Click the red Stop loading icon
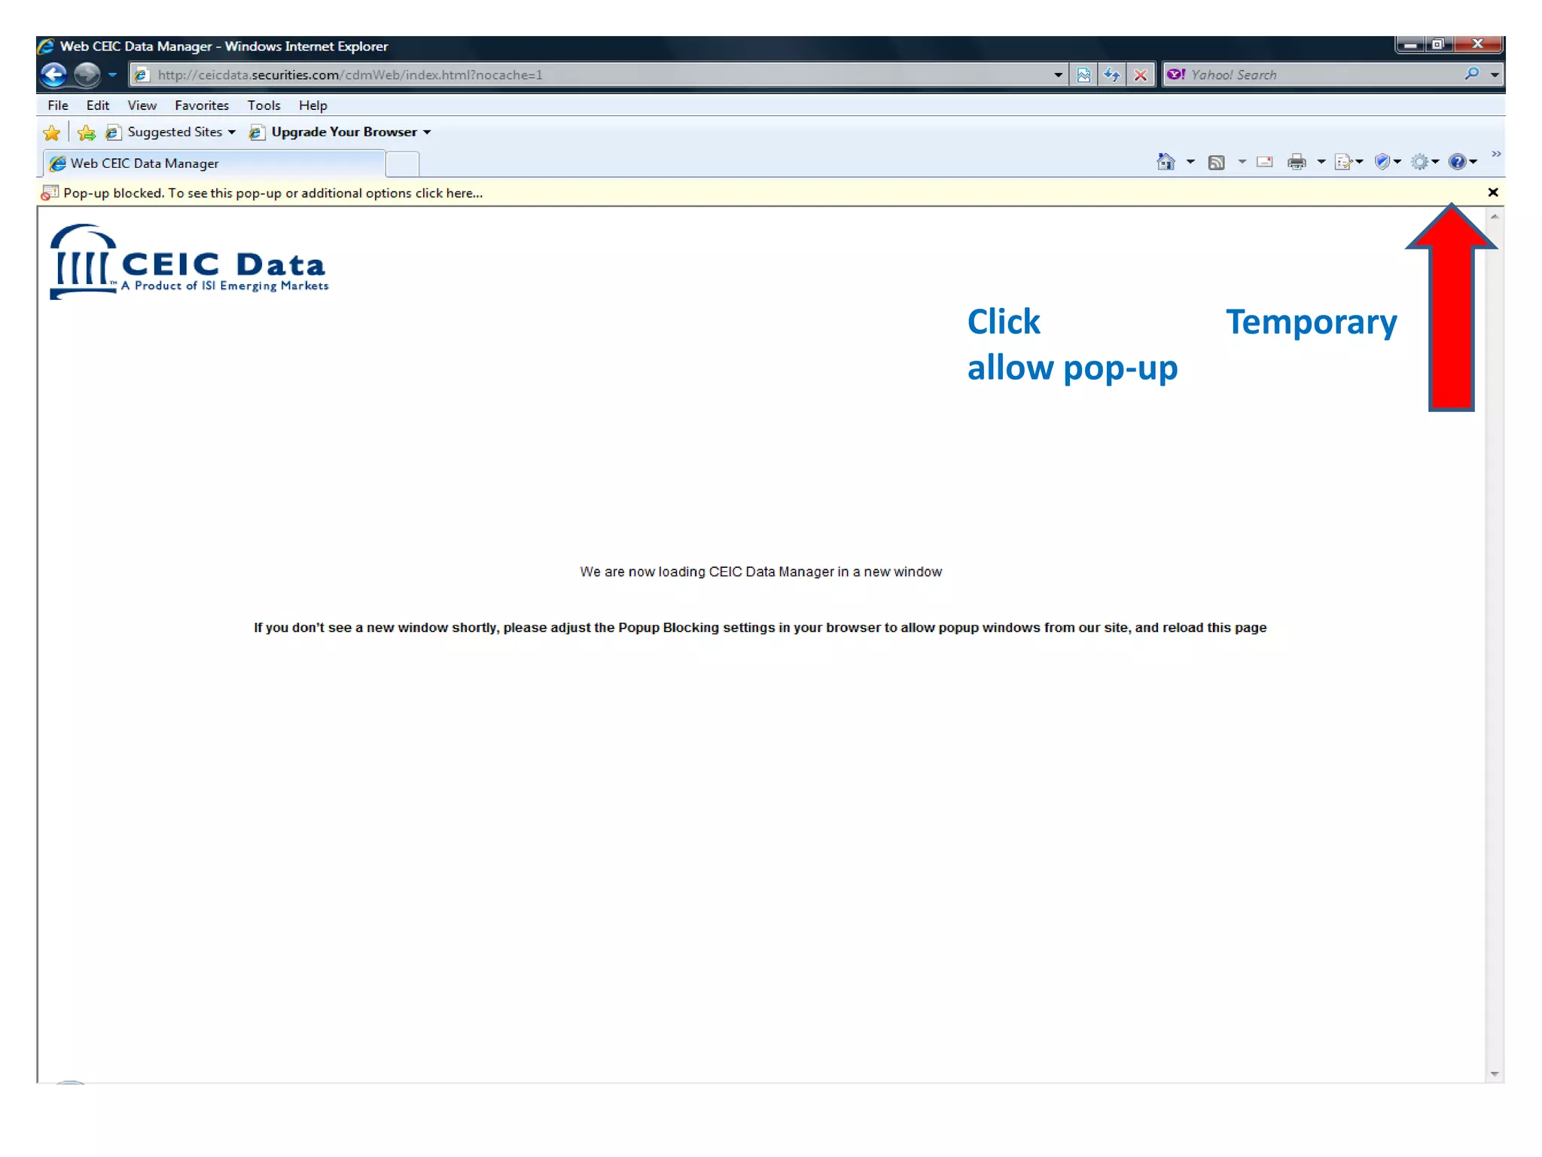 [1140, 75]
